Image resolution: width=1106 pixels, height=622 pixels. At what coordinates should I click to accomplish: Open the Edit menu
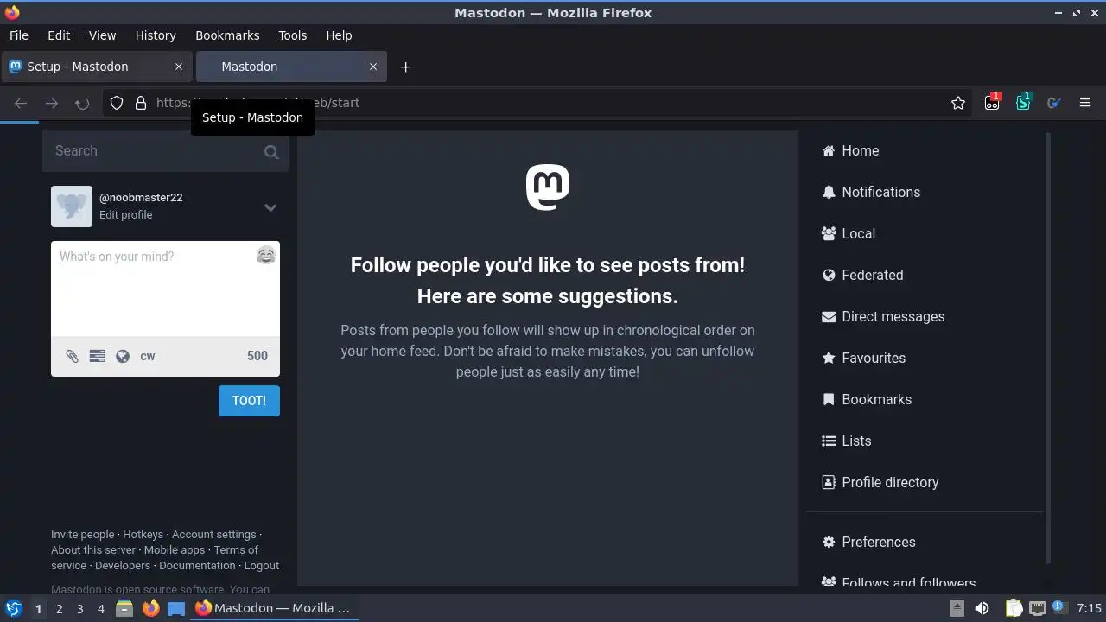59,35
